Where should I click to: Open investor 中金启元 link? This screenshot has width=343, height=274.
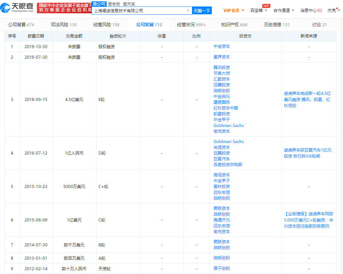[222, 96]
